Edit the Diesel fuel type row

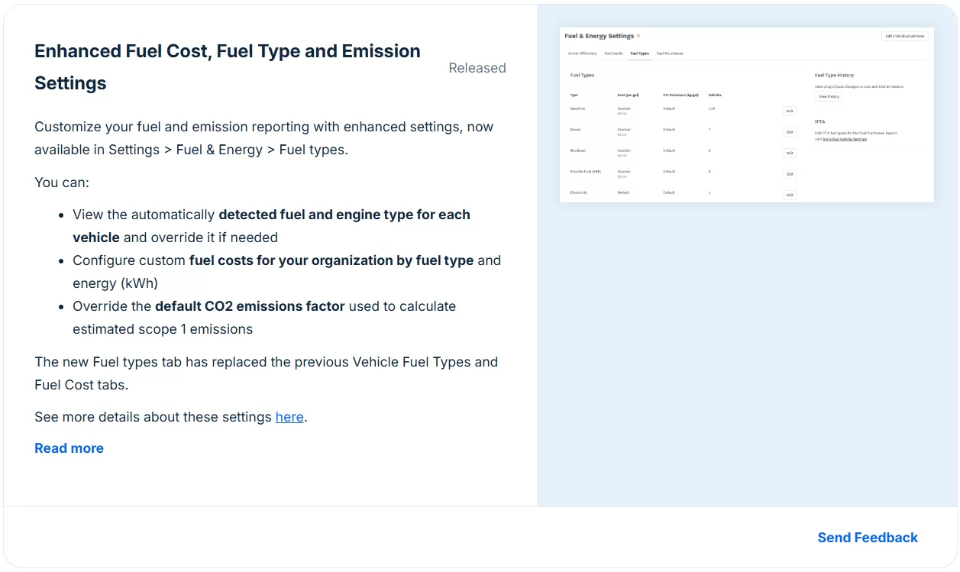tap(790, 132)
